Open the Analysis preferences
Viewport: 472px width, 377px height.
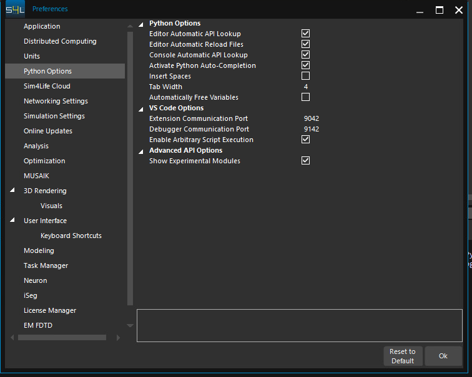[x=36, y=146]
